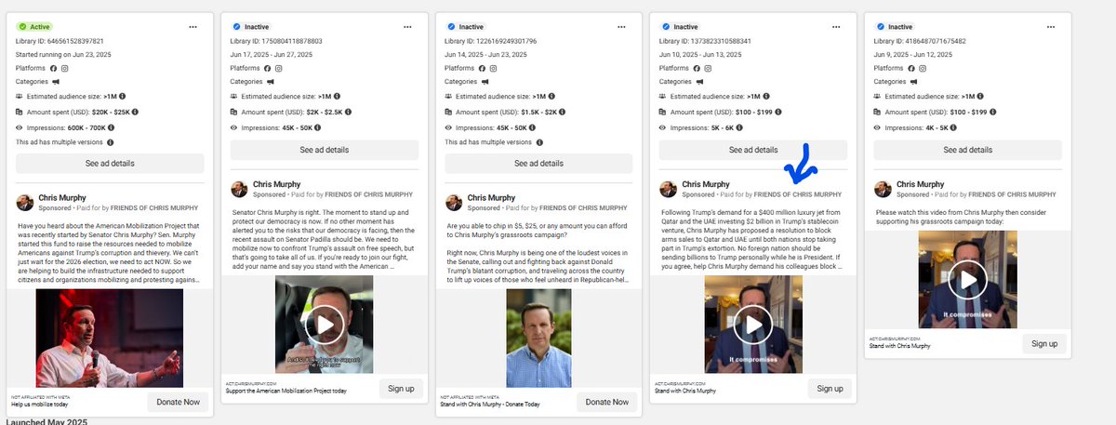Click speaking-at-microphone image in Active ad
Image resolution: width=1116 pixels, height=425 pixels.
109,338
